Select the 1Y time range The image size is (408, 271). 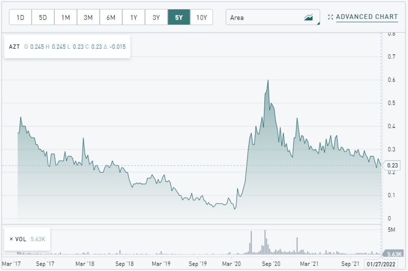click(133, 18)
